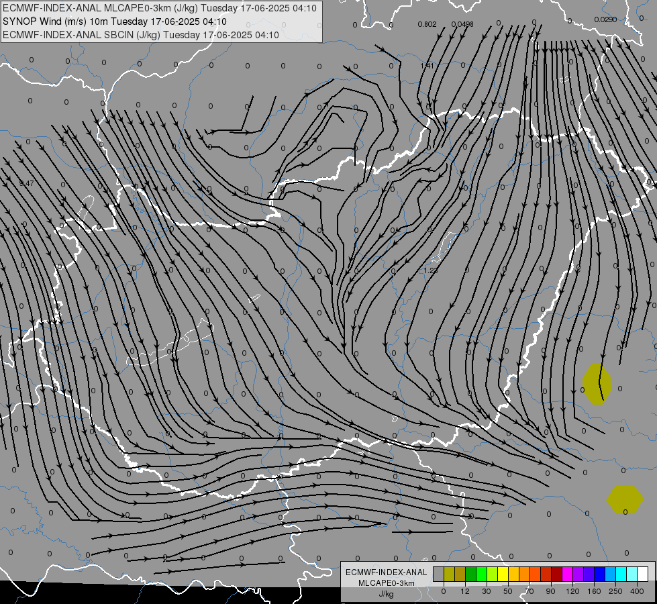Click the J/kg unit label in legend
The width and height of the screenshot is (657, 604).
pyautogui.click(x=387, y=594)
